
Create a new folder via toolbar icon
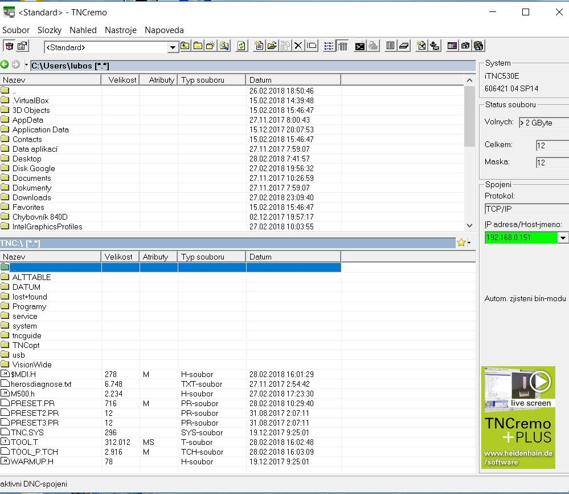click(x=211, y=46)
